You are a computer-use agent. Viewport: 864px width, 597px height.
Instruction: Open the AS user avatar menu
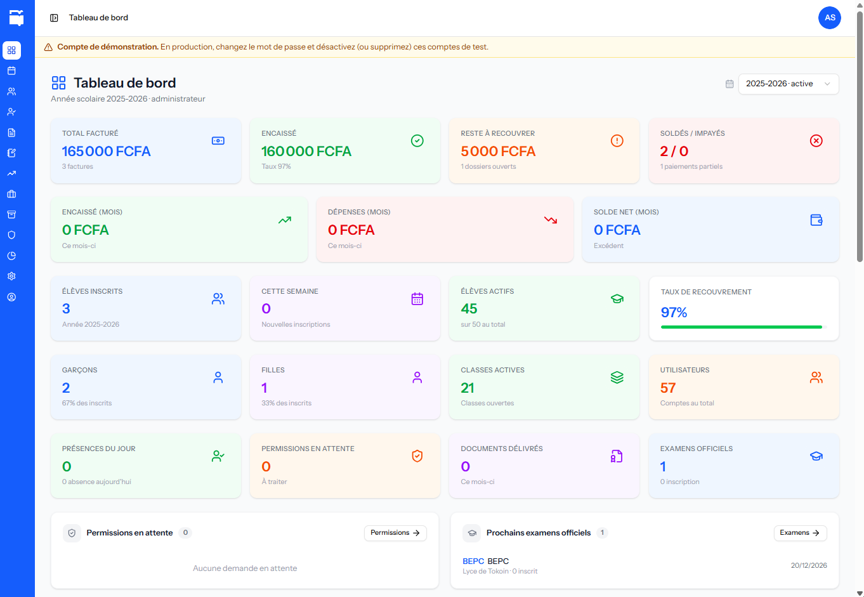pyautogui.click(x=830, y=18)
